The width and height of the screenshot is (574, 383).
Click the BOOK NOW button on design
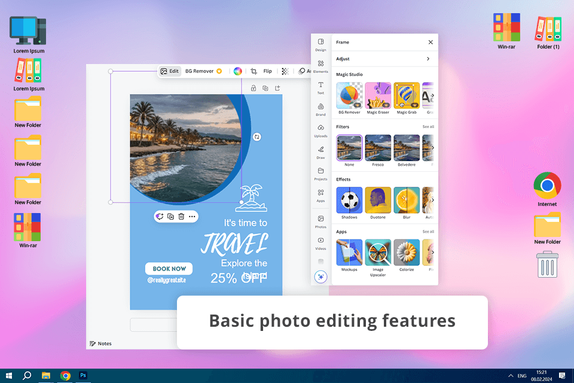(x=169, y=269)
